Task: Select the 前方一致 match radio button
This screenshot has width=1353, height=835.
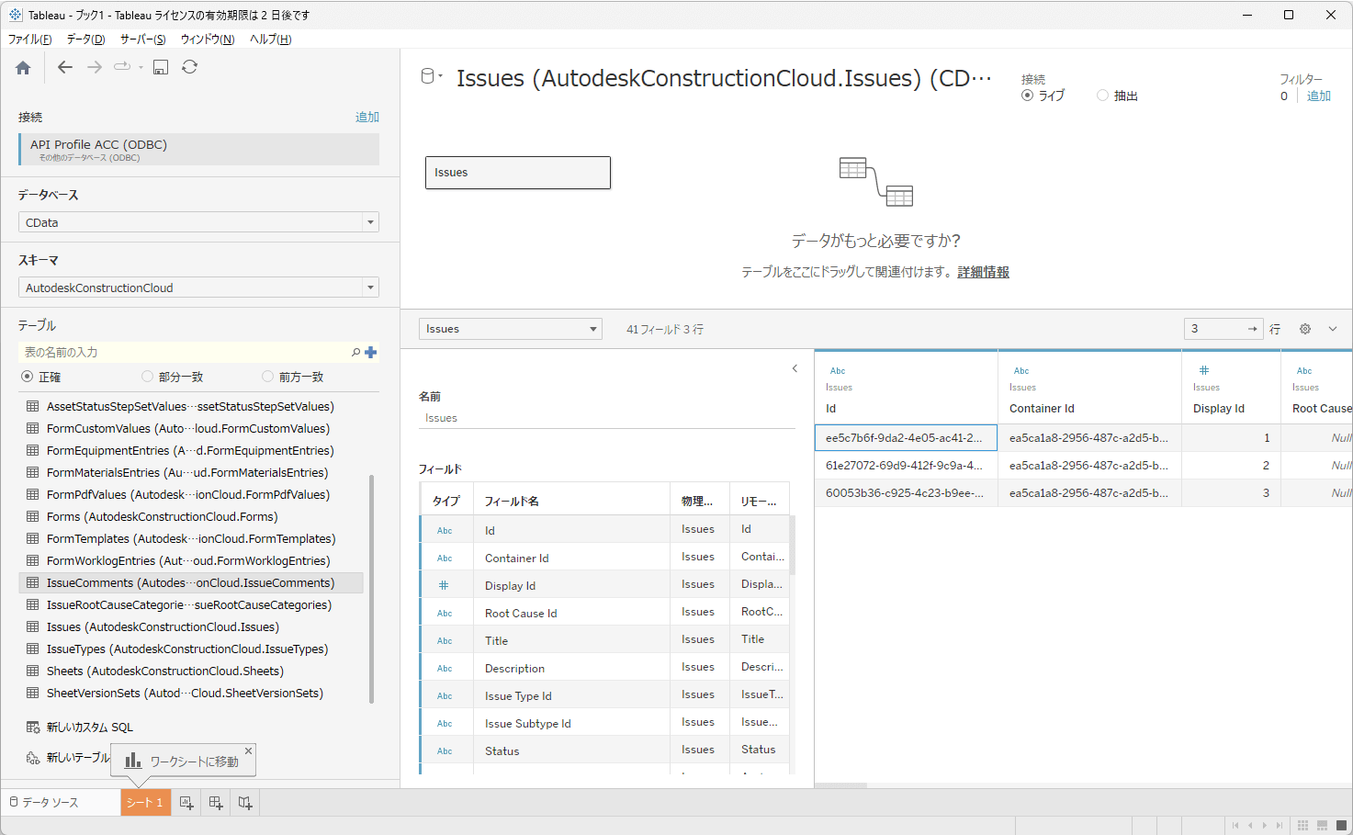Action: [x=267, y=377]
